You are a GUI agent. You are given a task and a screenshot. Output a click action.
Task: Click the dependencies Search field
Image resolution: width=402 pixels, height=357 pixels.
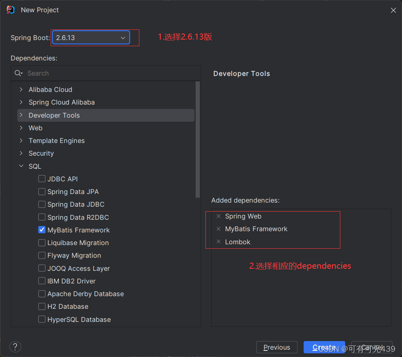coord(106,73)
